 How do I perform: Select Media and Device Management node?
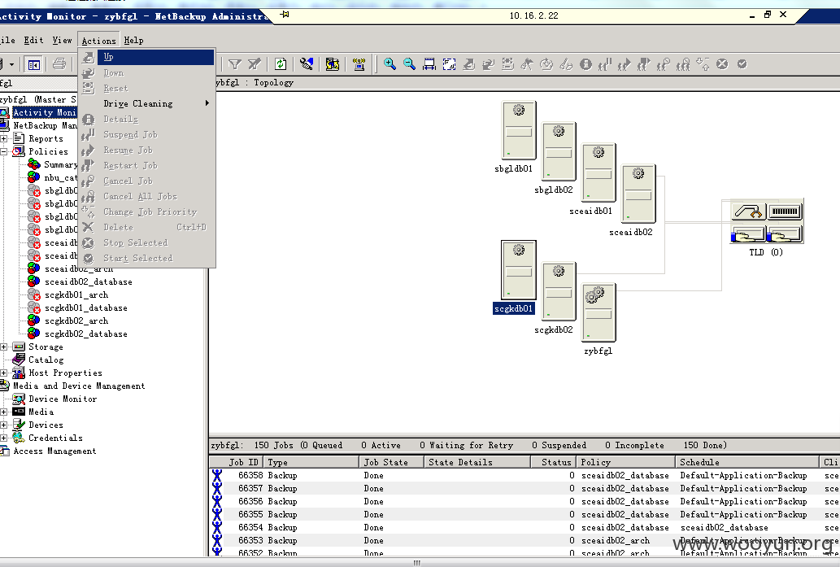(x=79, y=386)
